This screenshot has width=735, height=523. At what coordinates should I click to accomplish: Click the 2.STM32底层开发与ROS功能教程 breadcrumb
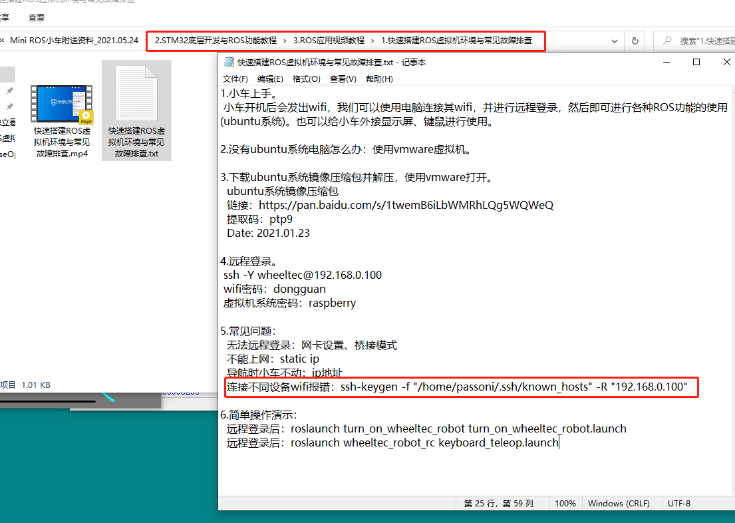click(x=216, y=41)
